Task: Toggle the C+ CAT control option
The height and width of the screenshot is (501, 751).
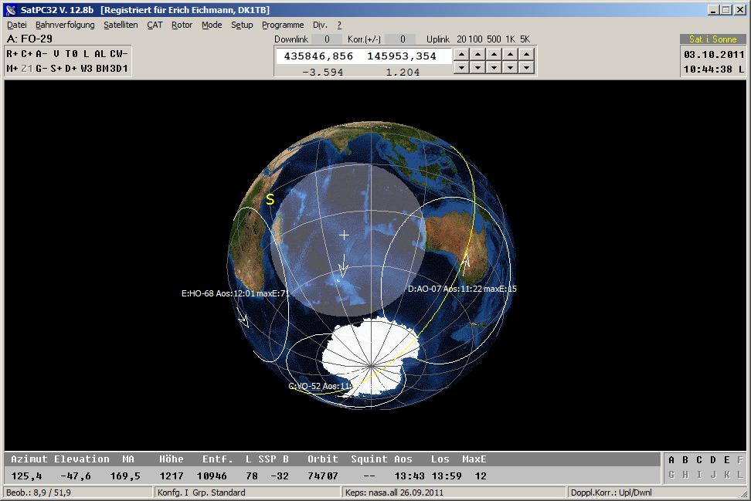Action: click(26, 54)
